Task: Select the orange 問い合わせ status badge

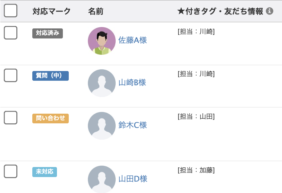Action: click(50, 119)
